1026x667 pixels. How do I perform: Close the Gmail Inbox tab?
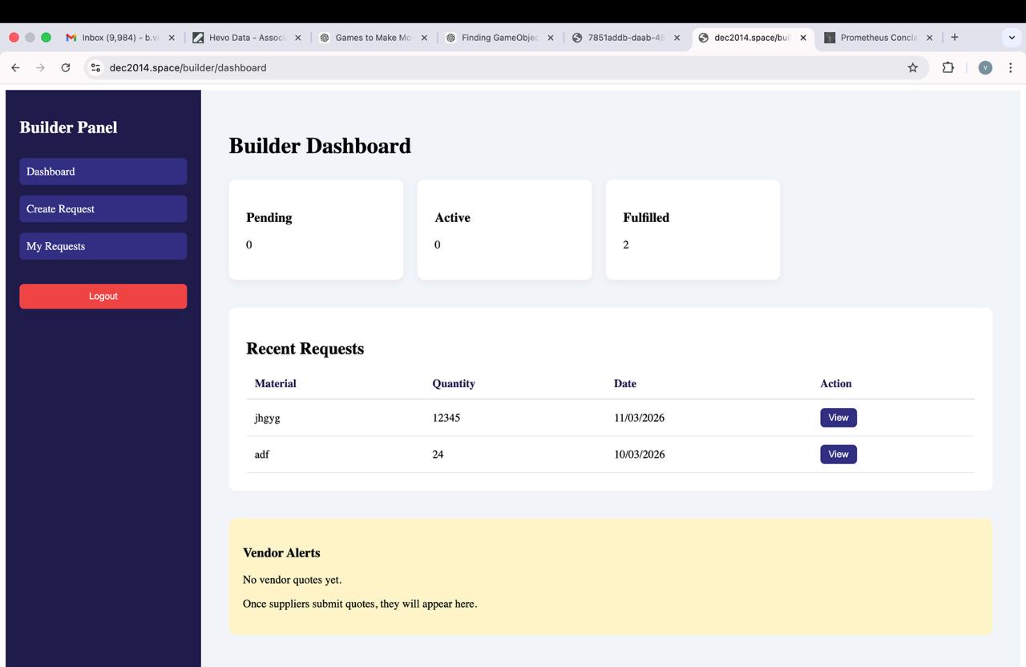172,38
